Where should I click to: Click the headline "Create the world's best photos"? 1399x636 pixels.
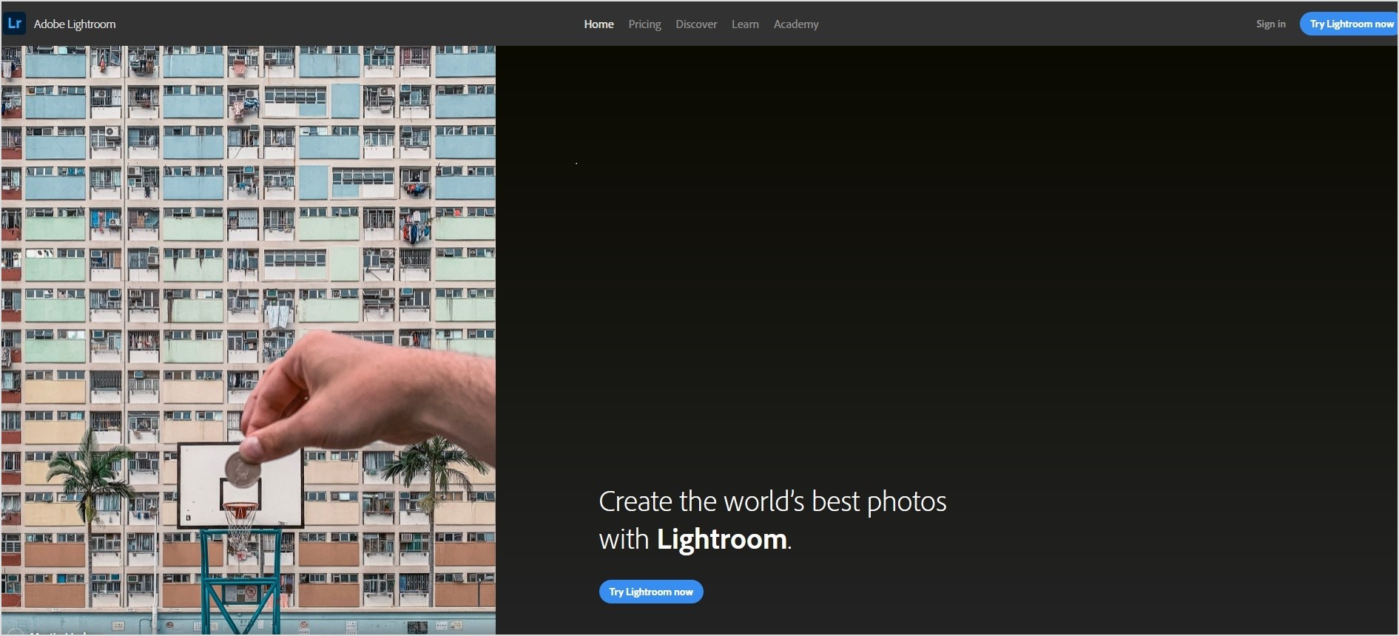(x=772, y=501)
